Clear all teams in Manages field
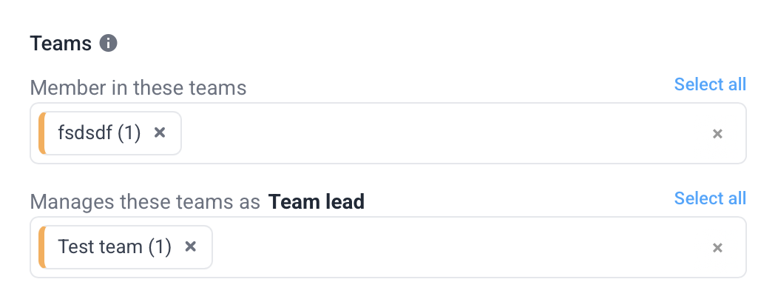Screen dimensions: 778x302 point(717,248)
